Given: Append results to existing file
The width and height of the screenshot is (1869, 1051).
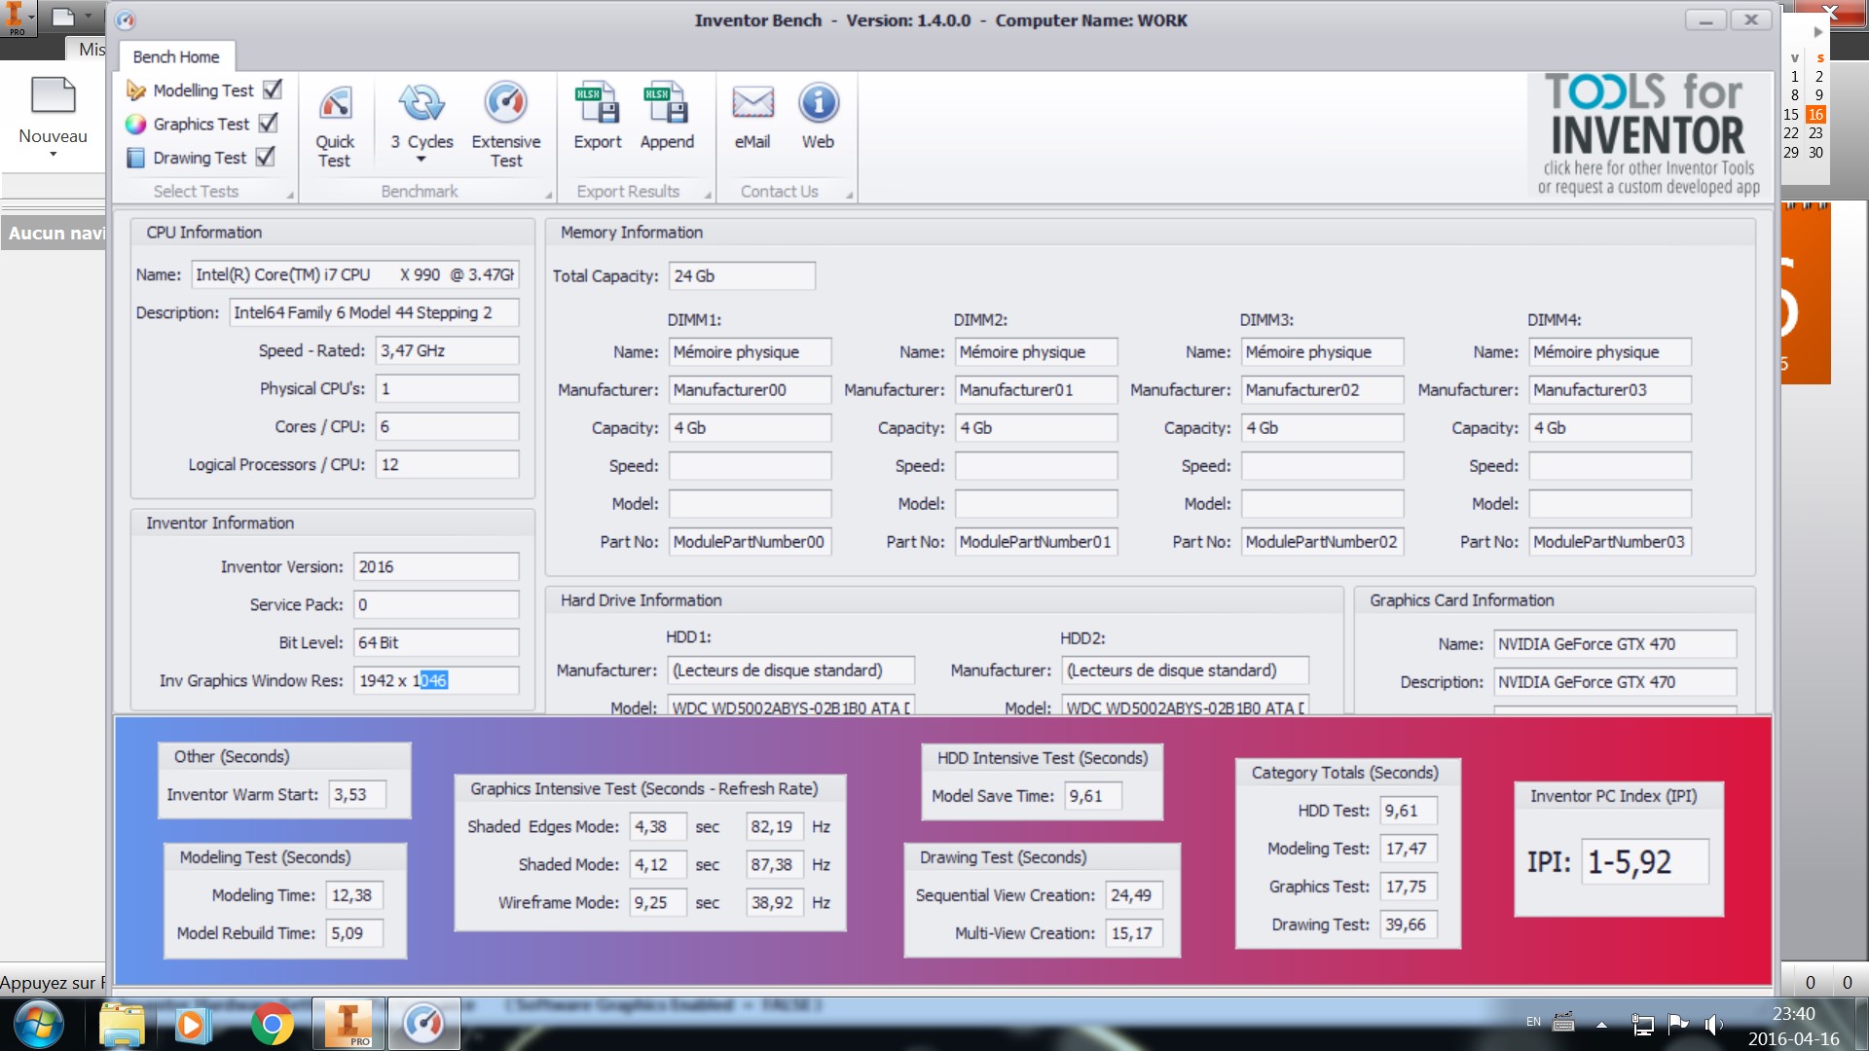Looking at the screenshot, I should pyautogui.click(x=667, y=117).
